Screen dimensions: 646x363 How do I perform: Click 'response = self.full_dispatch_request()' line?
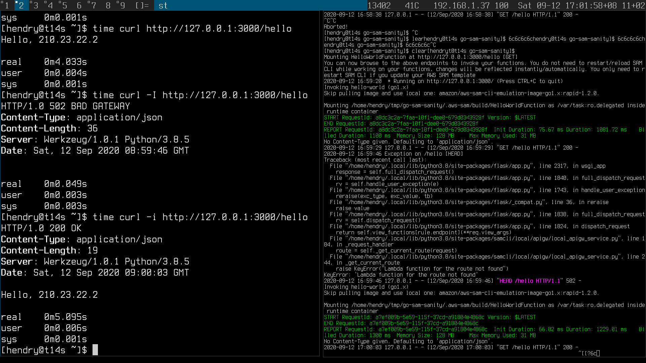click(395, 172)
